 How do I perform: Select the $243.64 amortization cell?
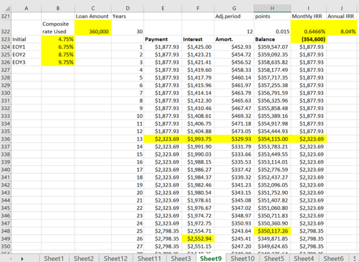point(234,231)
